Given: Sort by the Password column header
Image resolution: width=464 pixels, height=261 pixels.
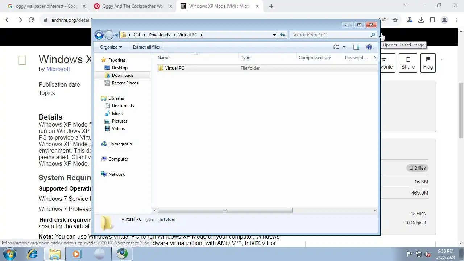Looking at the screenshot, I should click(x=357, y=58).
